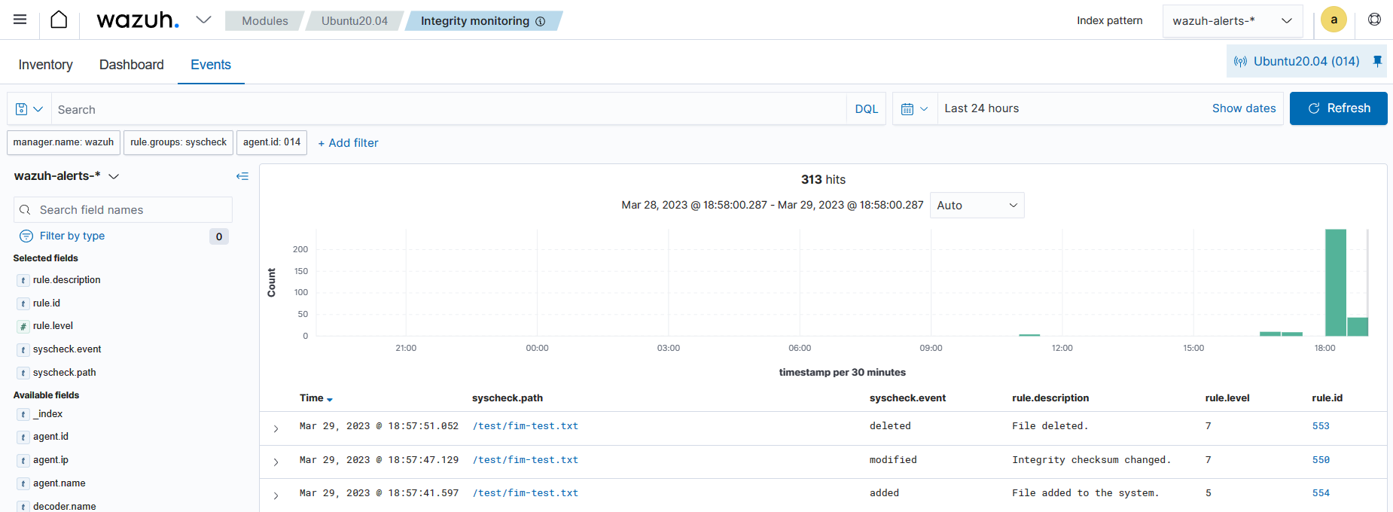Image resolution: width=1393 pixels, height=512 pixels.
Task: Open the date quick menu calendar
Action: tap(915, 109)
